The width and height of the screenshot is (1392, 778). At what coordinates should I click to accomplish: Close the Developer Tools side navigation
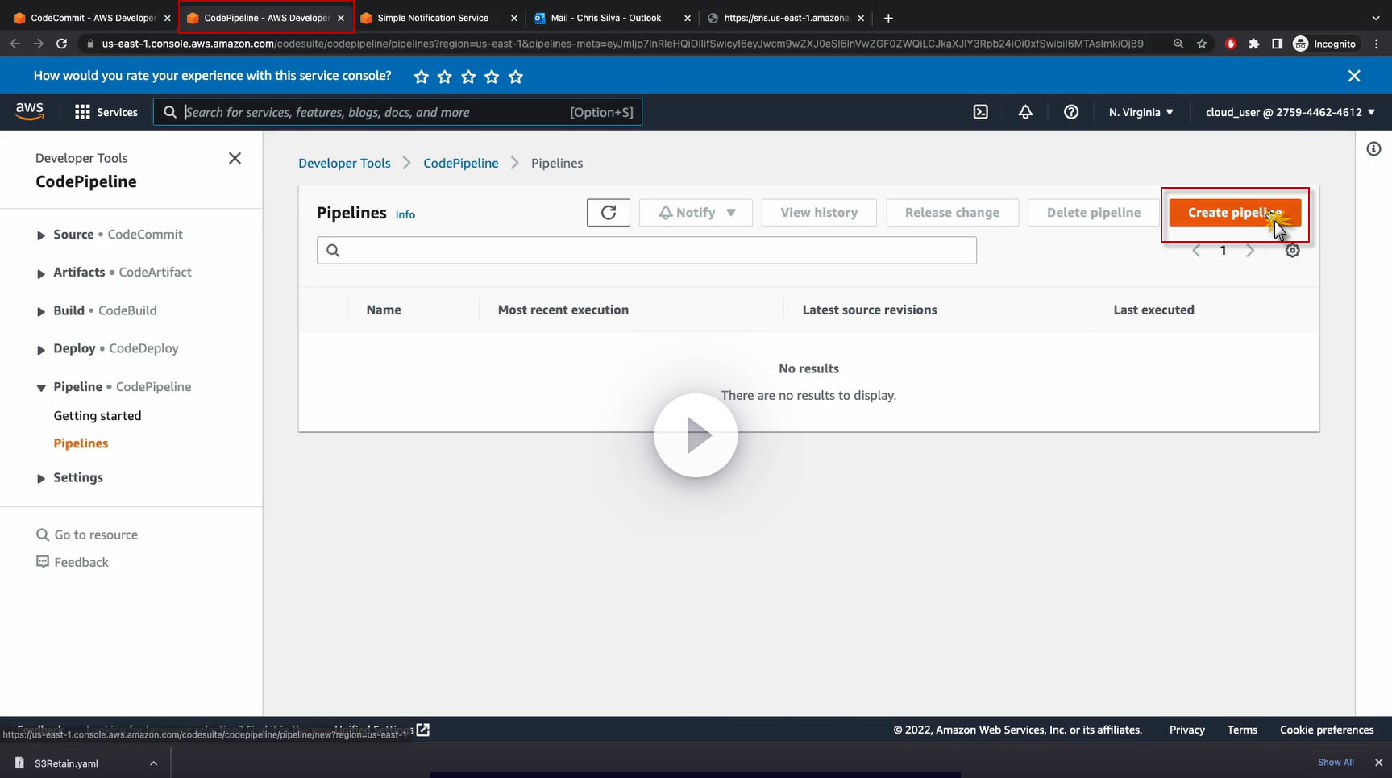pos(235,158)
